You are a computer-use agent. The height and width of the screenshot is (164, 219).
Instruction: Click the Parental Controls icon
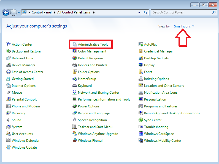[9, 99]
